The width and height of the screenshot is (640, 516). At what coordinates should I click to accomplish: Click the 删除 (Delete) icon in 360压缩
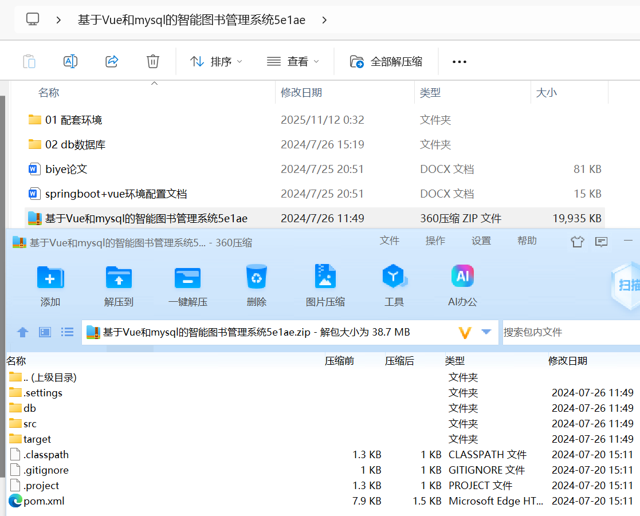click(x=256, y=285)
